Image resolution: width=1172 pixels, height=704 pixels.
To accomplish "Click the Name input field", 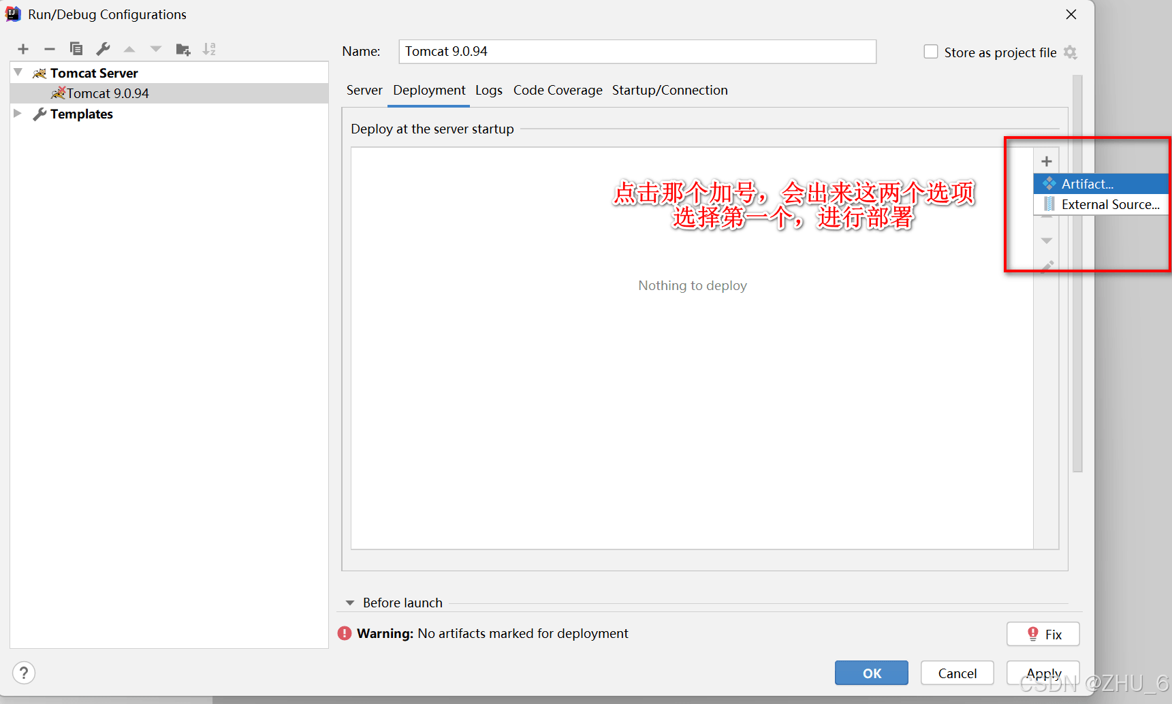I will pyautogui.click(x=637, y=52).
